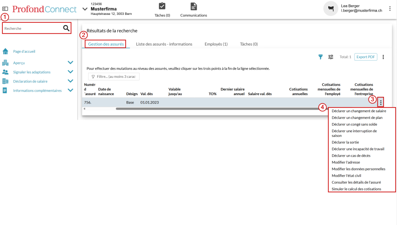Click the Recherche search input field
The height and width of the screenshot is (225, 397).
32,28
